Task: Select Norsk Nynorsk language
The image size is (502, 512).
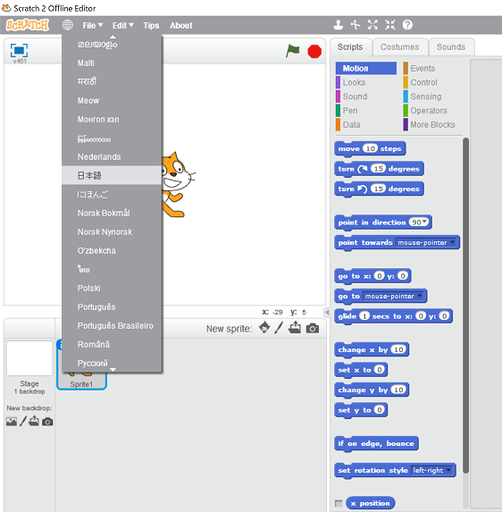Action: [112, 231]
